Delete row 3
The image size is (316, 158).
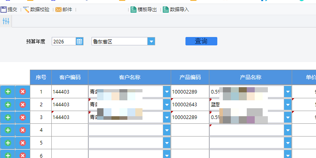[23, 117]
